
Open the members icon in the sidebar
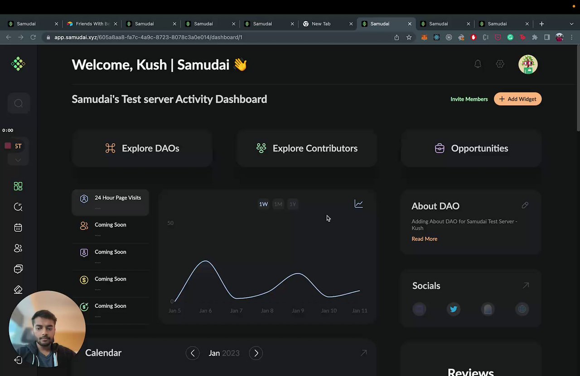pyautogui.click(x=18, y=248)
